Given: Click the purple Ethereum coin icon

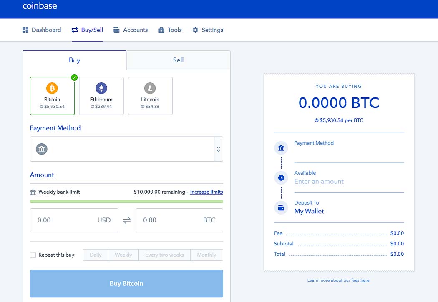Looking at the screenshot, I should (x=101, y=88).
